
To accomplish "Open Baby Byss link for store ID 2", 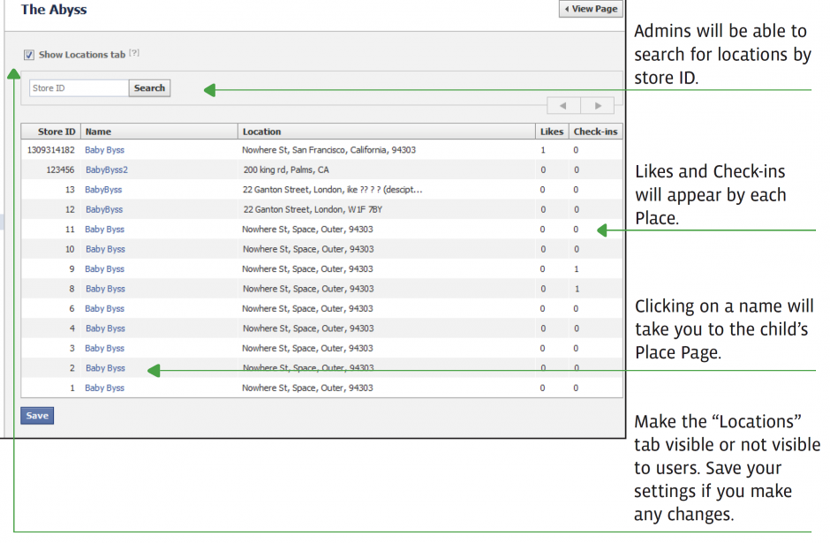I will tap(105, 368).
